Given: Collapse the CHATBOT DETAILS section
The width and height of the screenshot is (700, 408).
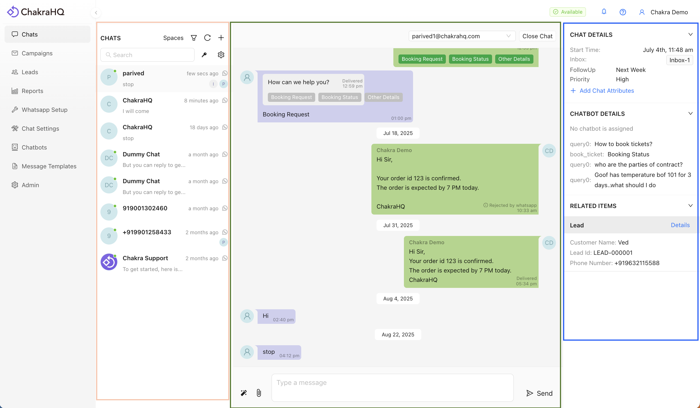Looking at the screenshot, I should (691, 114).
